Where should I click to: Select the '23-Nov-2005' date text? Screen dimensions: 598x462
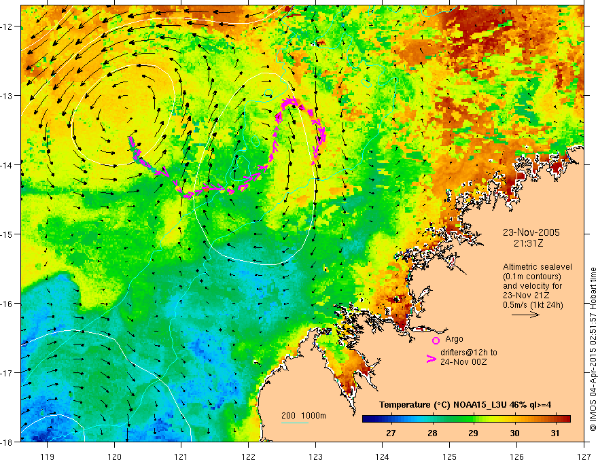[x=531, y=232]
